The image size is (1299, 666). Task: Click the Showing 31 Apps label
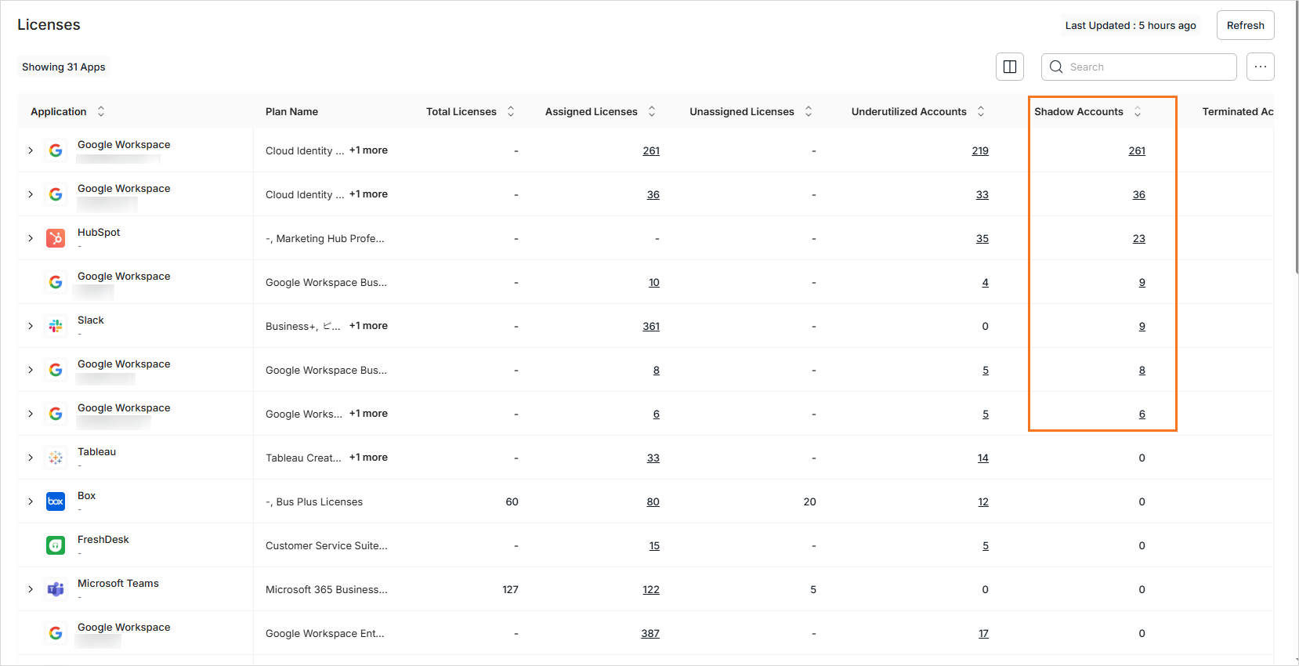click(63, 67)
